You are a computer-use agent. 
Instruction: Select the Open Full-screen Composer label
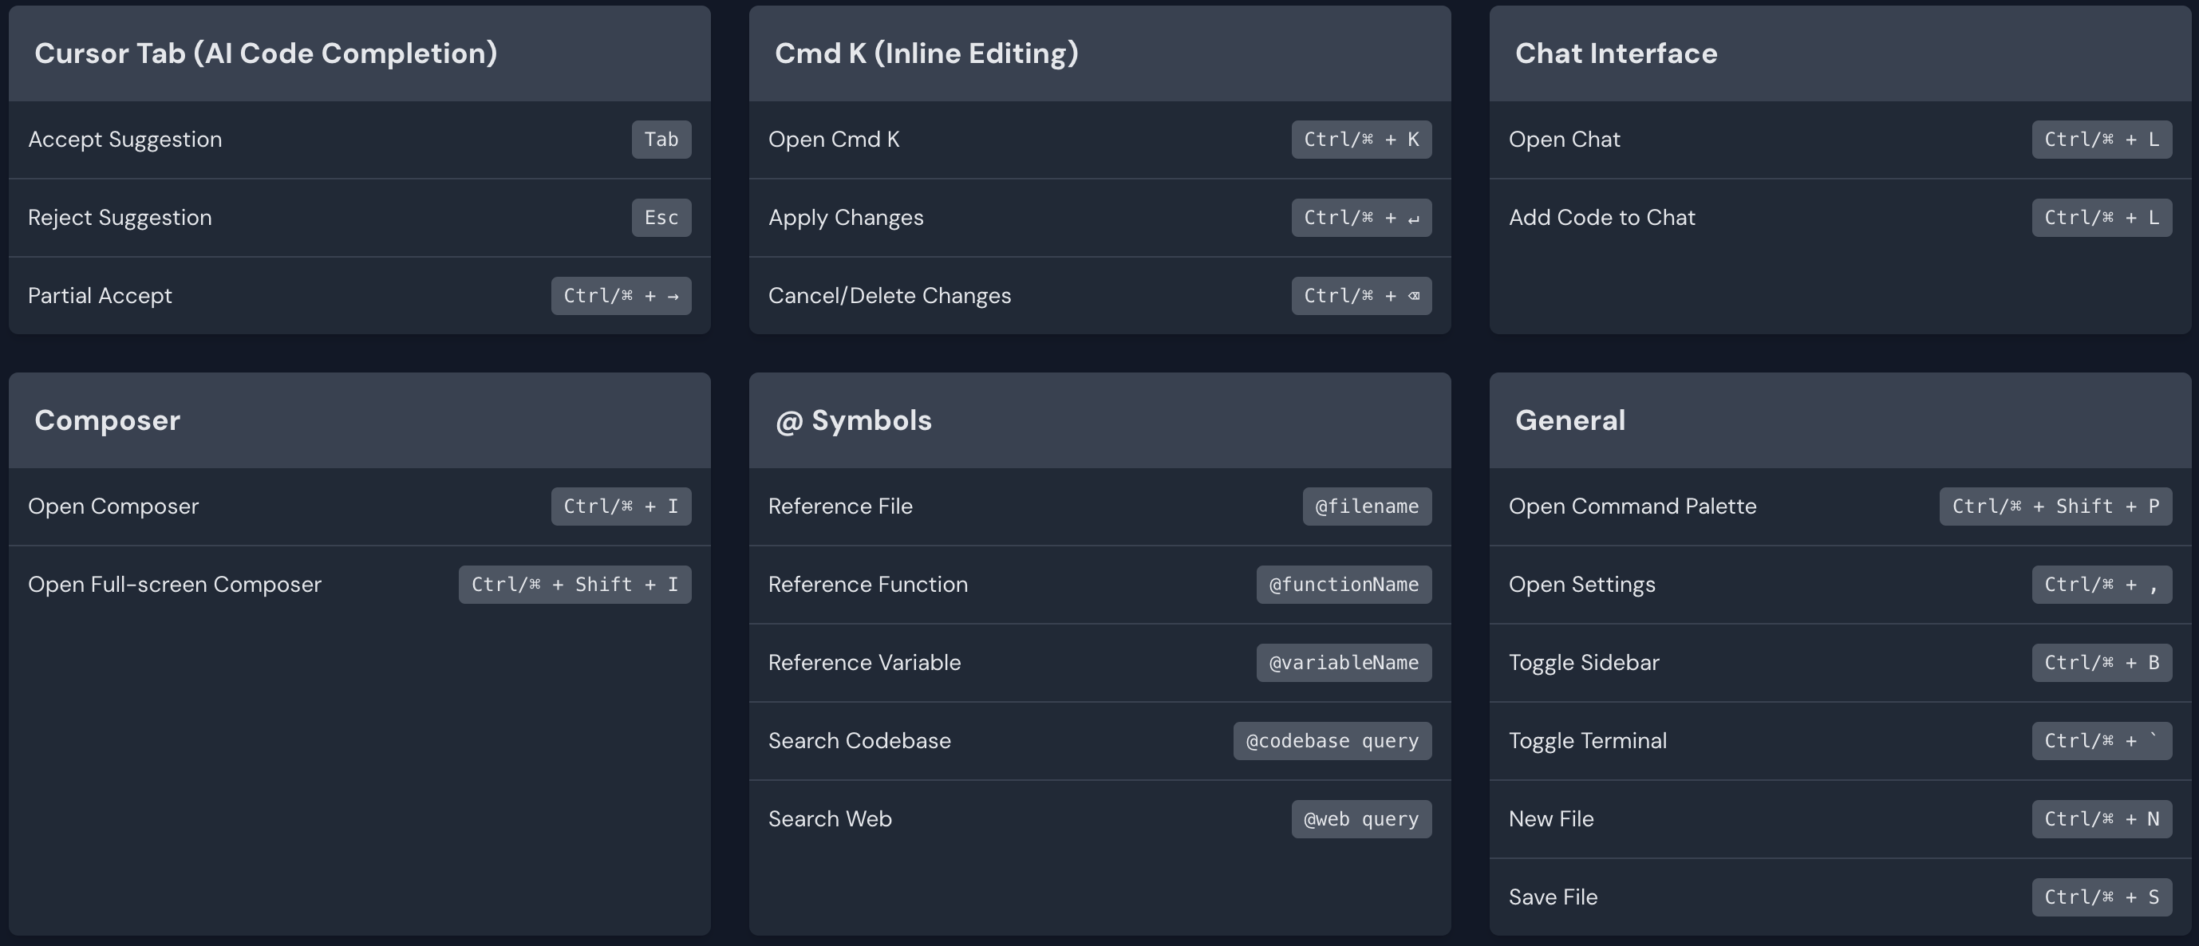[175, 585]
